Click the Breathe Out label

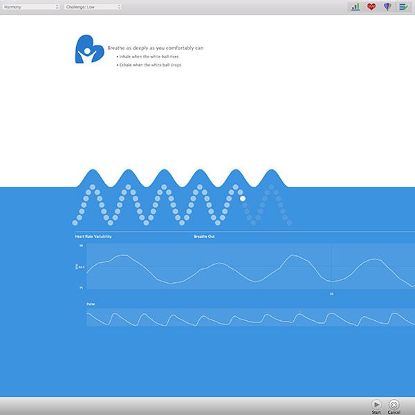[204, 237]
